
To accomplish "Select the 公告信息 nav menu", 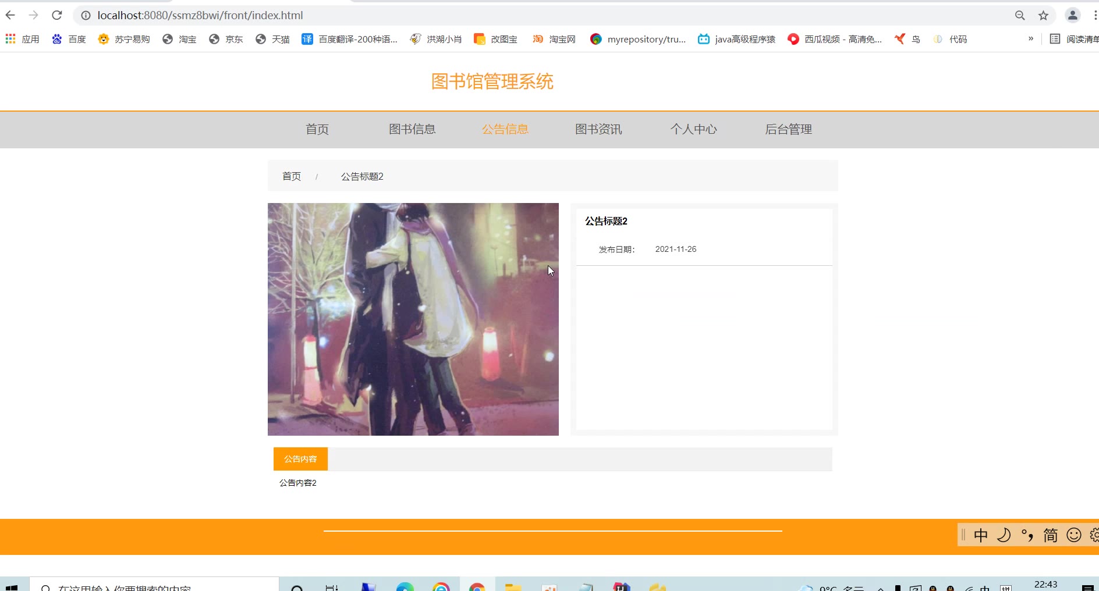I will [505, 129].
